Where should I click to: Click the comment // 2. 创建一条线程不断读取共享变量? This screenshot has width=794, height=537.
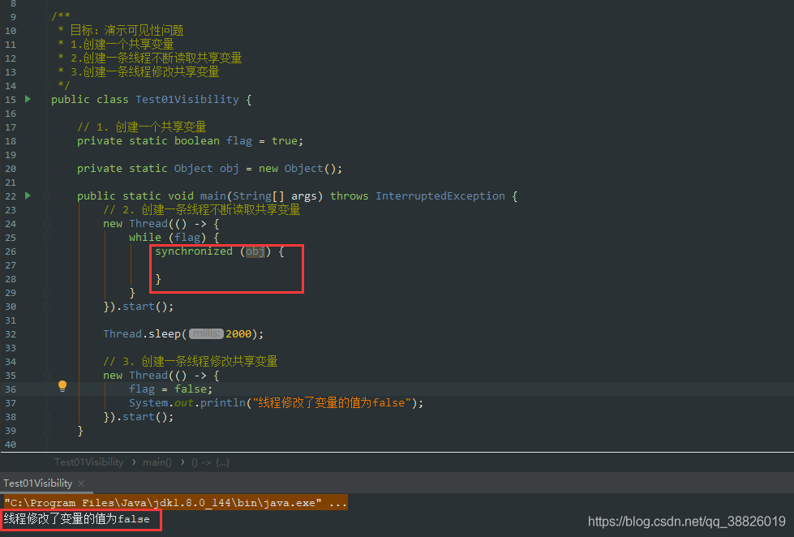[x=202, y=210]
